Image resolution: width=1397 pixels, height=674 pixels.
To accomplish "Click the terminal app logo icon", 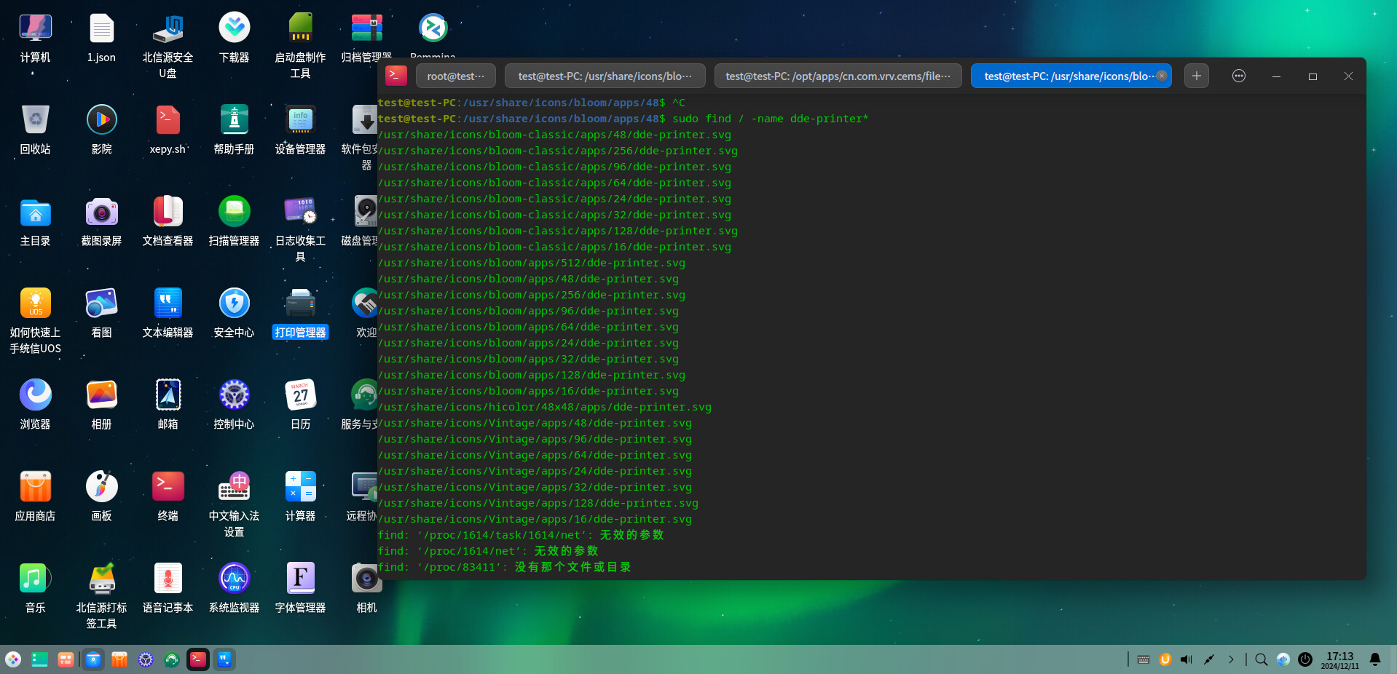I will click(396, 76).
